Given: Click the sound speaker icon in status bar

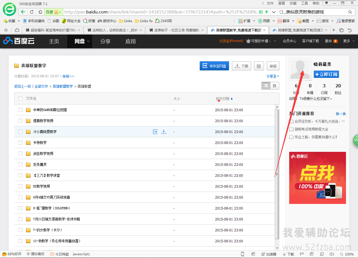Looking at the screenshot, I should pyautogui.click(x=331, y=254).
